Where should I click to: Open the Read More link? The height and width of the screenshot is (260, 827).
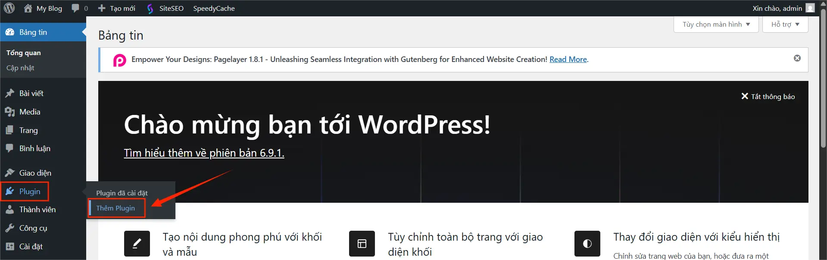[568, 59]
